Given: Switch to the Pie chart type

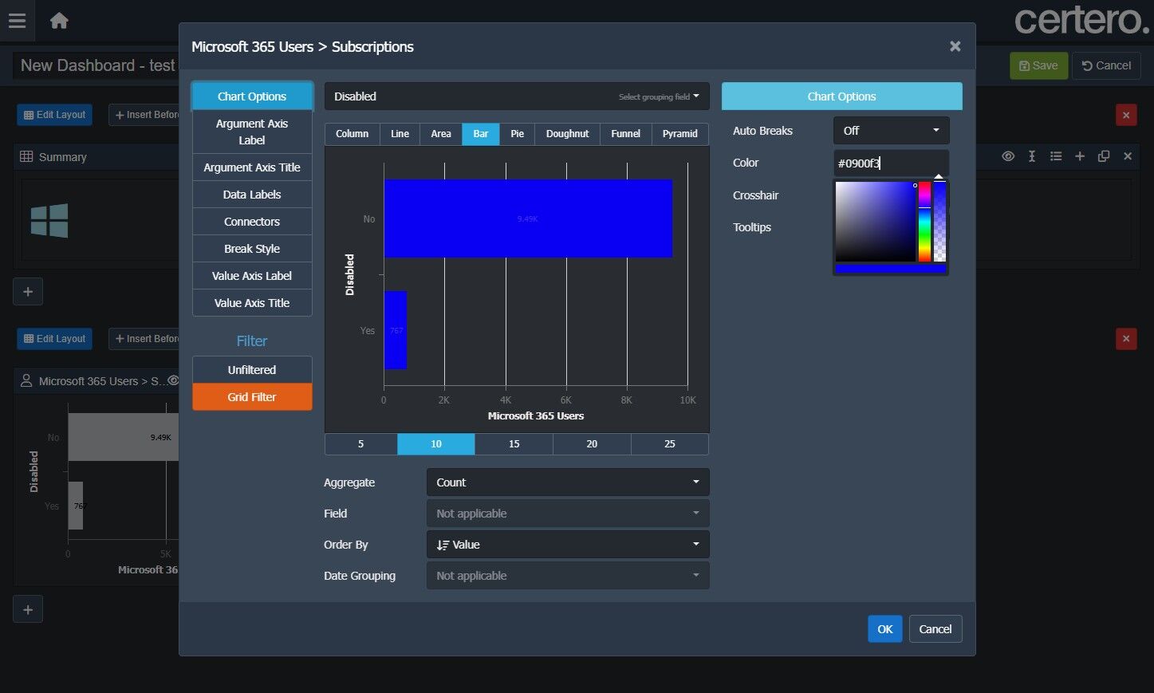Looking at the screenshot, I should click(x=517, y=134).
